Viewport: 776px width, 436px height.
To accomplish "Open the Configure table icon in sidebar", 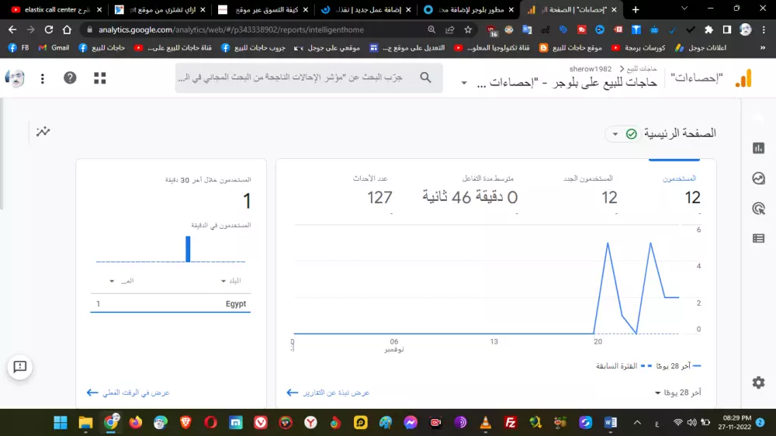I will point(758,238).
